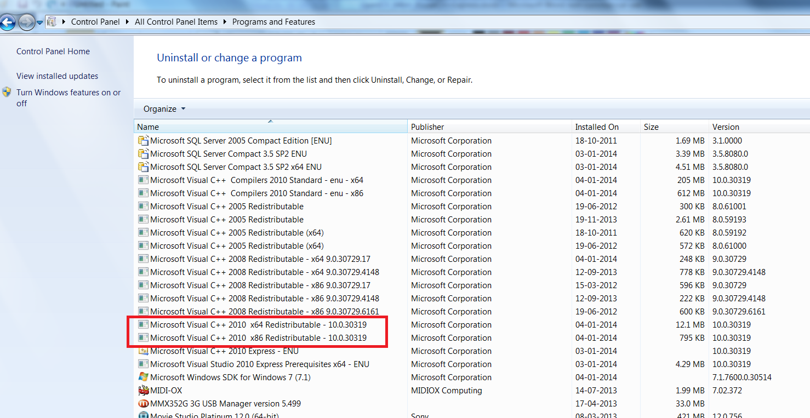Click version cell '3.1.0000'

tap(727, 141)
